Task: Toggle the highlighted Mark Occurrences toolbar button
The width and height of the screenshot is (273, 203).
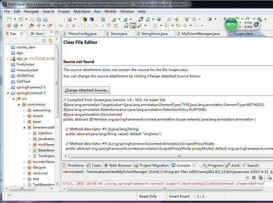Action: [x=133, y=26]
